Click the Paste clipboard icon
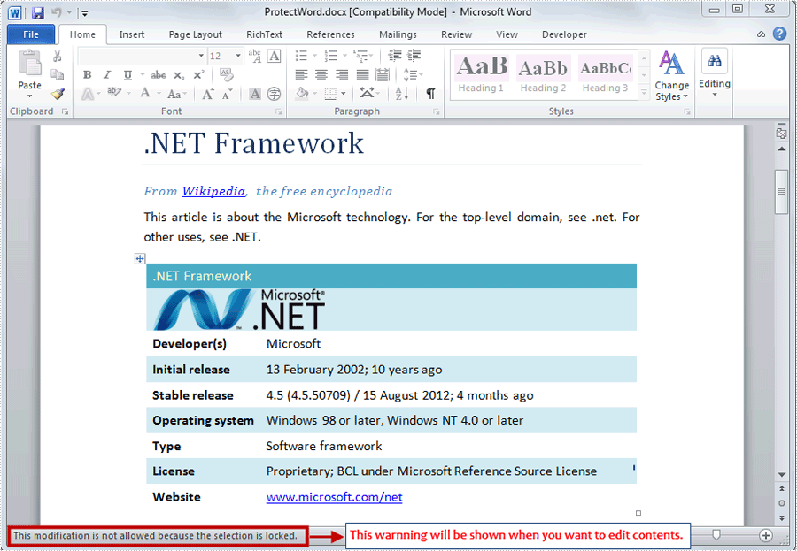The image size is (797, 551). coord(30,63)
